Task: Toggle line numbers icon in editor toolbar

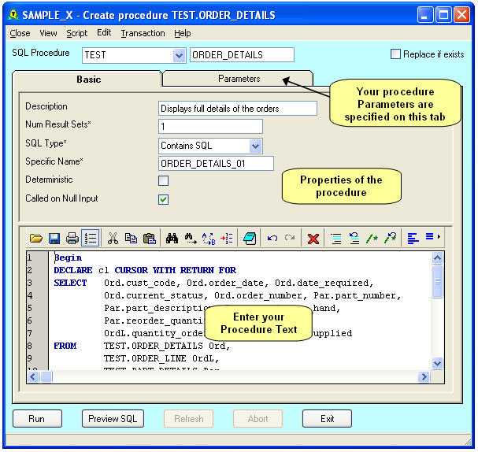Action: point(91,238)
